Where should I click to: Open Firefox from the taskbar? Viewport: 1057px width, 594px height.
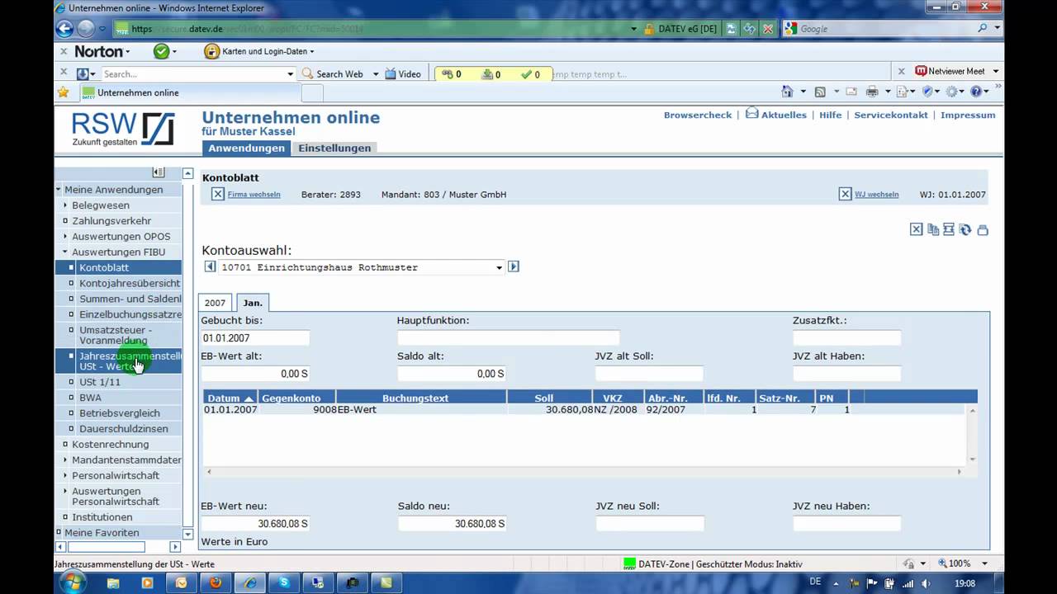(216, 582)
